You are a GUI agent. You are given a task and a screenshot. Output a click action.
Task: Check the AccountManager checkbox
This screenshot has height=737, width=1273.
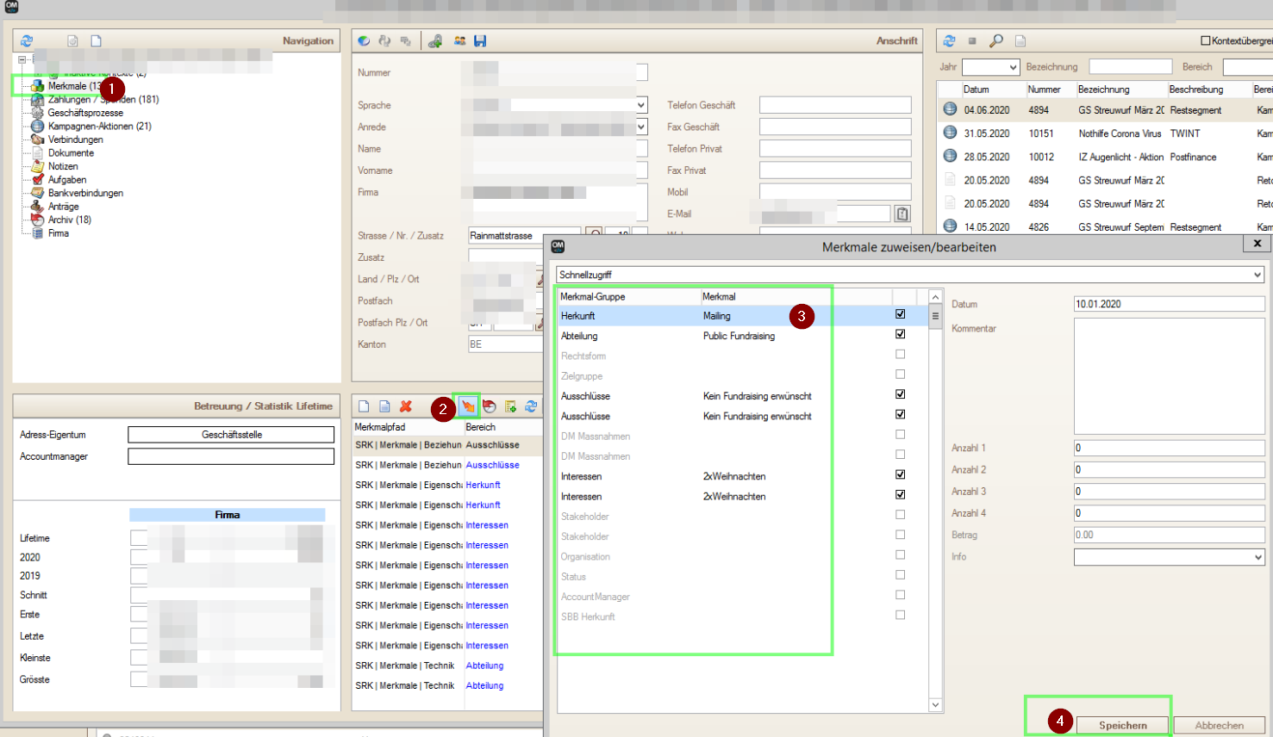[900, 595]
